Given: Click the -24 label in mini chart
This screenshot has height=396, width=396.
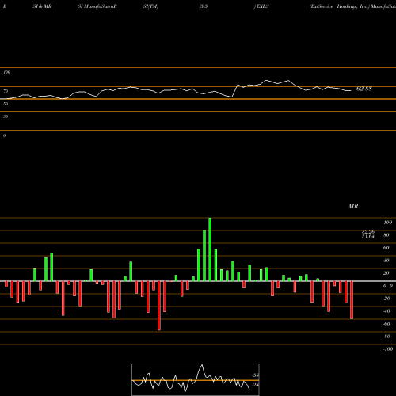Looking at the screenshot, I should (255, 385).
